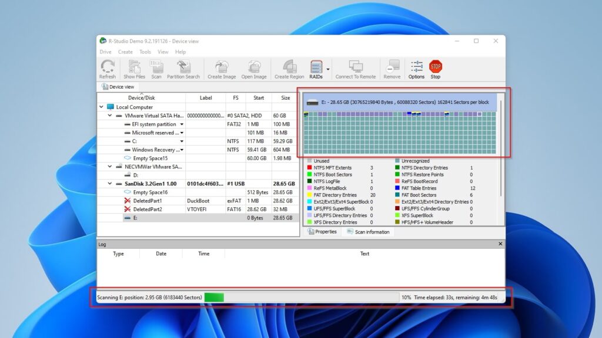Launch Partition Search tool

coord(183,69)
